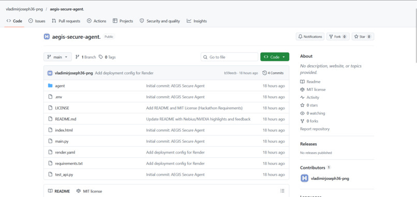View the 0 Tags link
This screenshot has height=197, width=417.
pos(107,57)
